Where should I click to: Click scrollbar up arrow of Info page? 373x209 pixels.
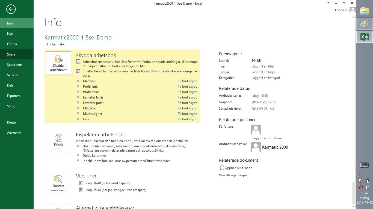(x=354, y=17)
